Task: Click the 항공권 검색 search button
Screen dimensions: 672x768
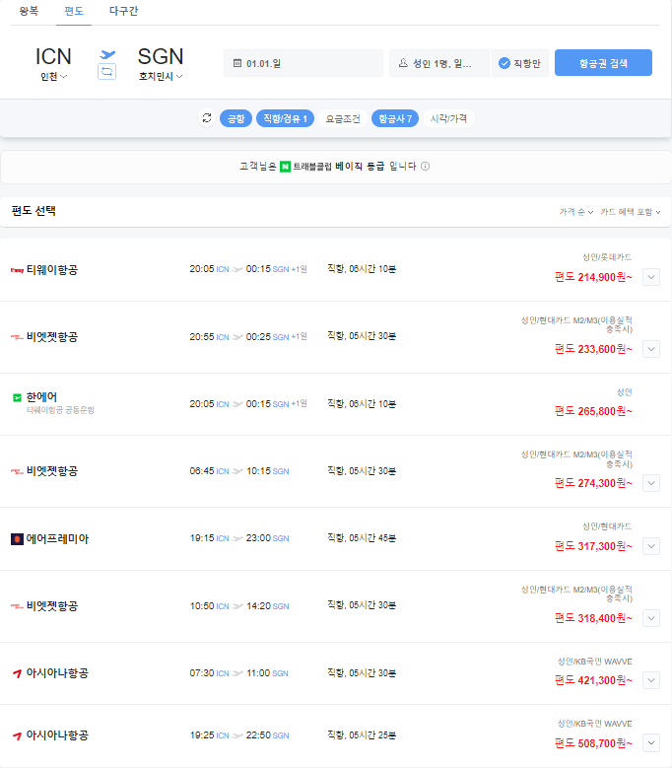Action: click(x=603, y=63)
